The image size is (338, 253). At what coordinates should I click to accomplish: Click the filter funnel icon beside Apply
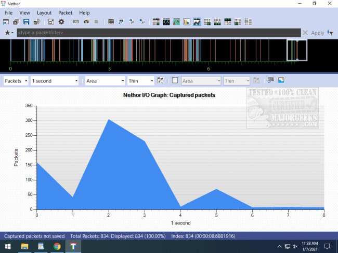click(x=330, y=33)
